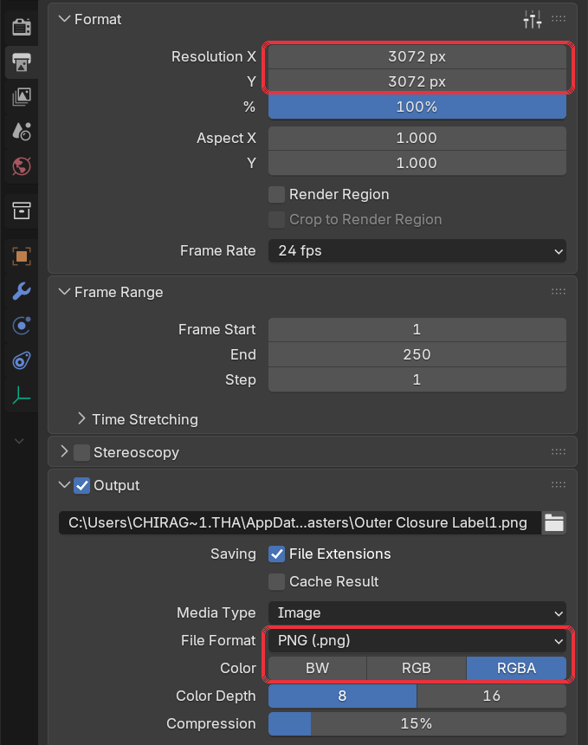Image resolution: width=588 pixels, height=745 pixels.
Task: Toggle File Extensions checkbox
Action: pyautogui.click(x=276, y=554)
